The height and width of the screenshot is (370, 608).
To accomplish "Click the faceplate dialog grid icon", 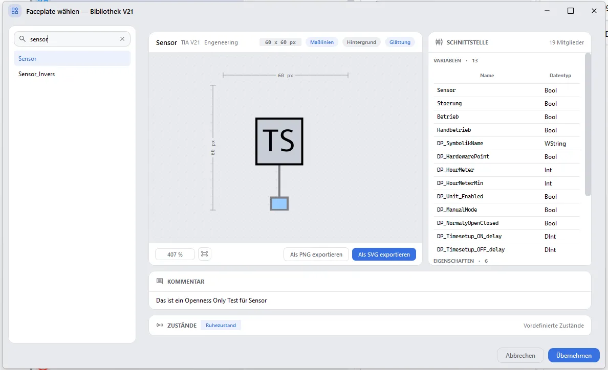I will 15,11.
